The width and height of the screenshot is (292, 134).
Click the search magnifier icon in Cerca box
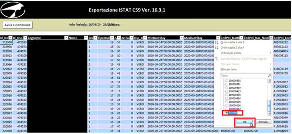pos(269,76)
